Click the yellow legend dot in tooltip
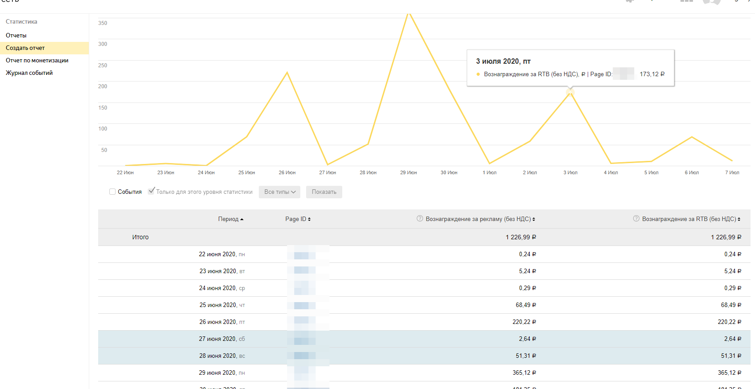 click(478, 74)
